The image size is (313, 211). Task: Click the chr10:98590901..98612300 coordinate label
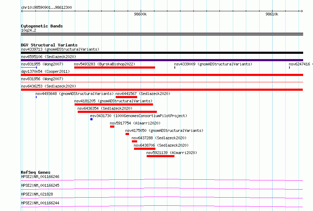[46, 8]
